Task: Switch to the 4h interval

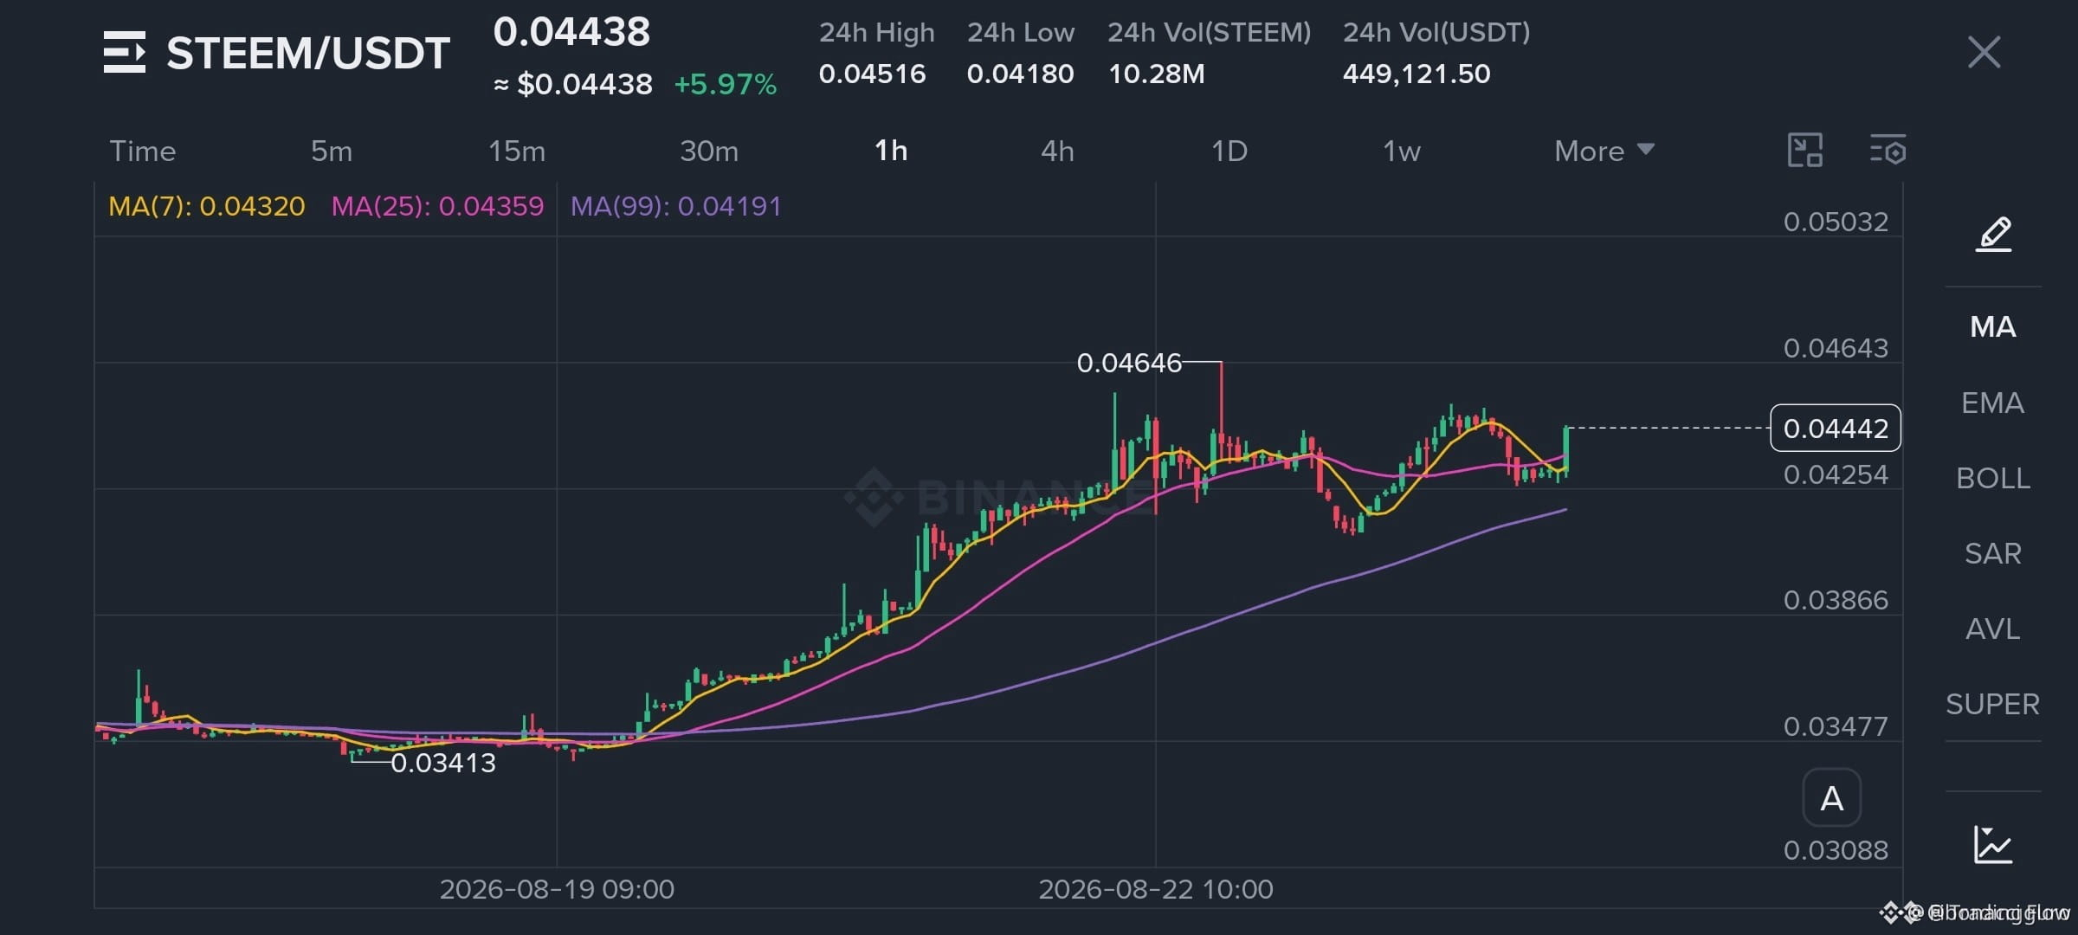Action: [1057, 151]
